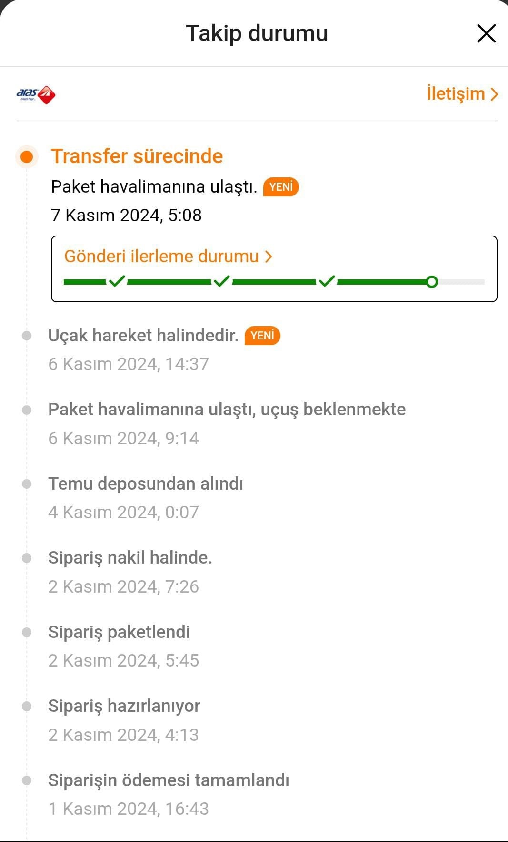Select the Transfer sürecinde heading
This screenshot has height=842, width=508.
(x=137, y=156)
